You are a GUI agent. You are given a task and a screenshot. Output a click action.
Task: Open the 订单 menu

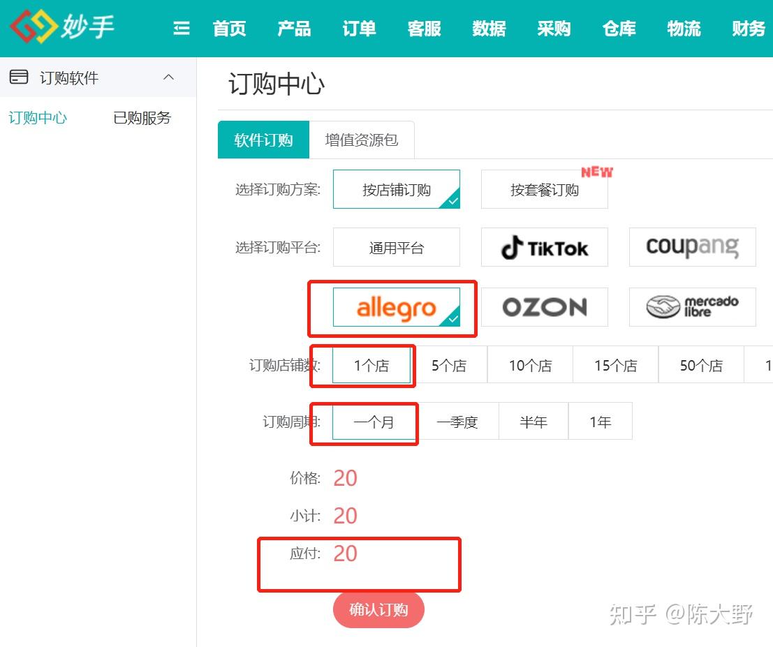pos(360,28)
